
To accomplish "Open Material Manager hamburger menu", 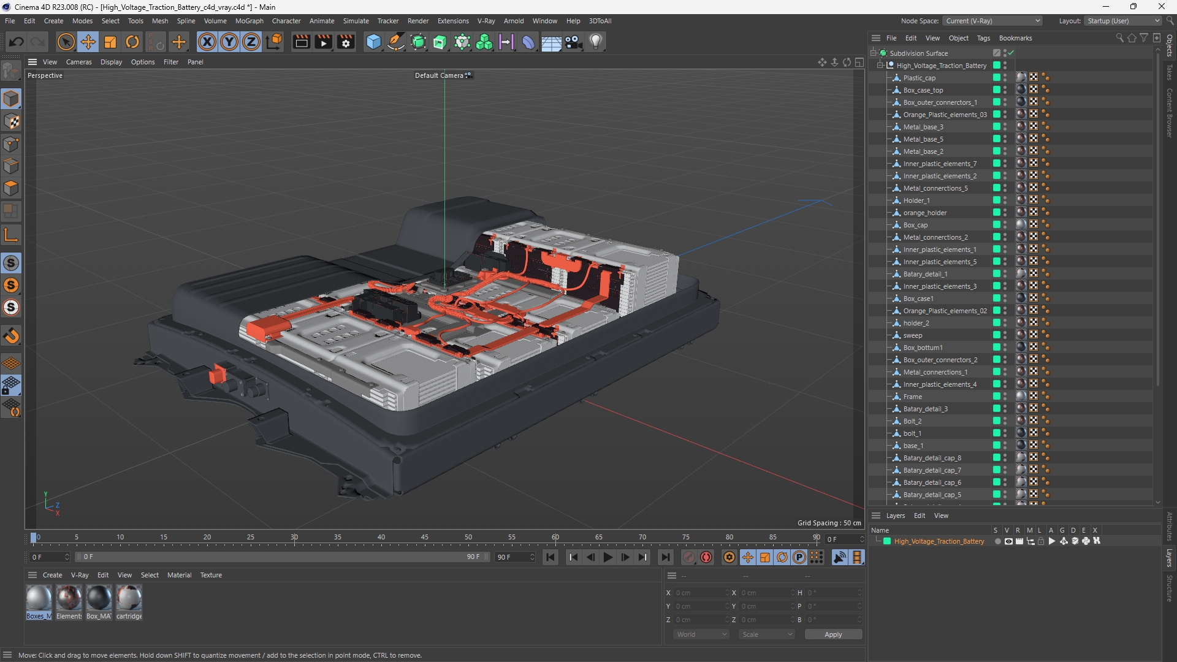I will [x=32, y=575].
